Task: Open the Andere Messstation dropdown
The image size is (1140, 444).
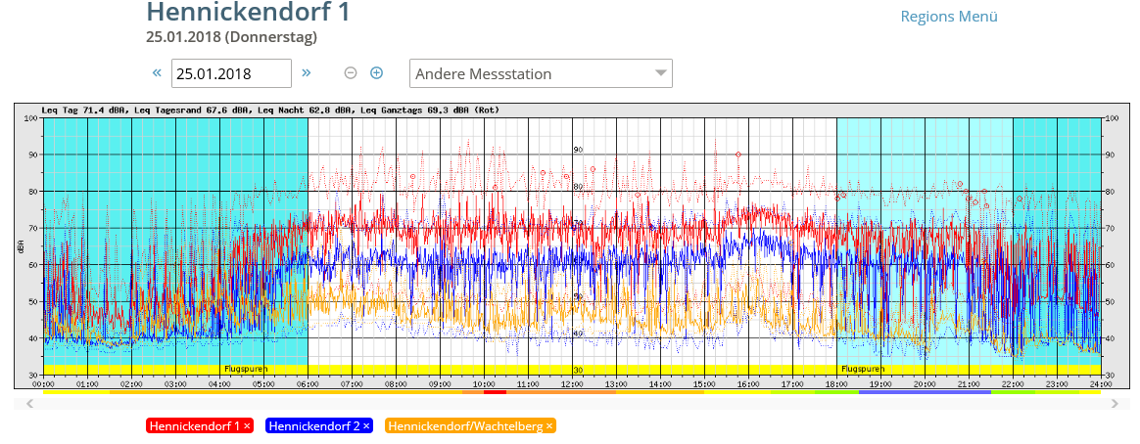Action: [541, 73]
